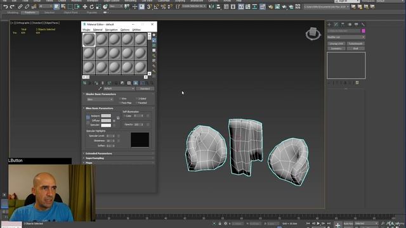Click the Unwrap UVW modifier button
The width and height of the screenshot is (406, 228).
pyautogui.click(x=336, y=44)
